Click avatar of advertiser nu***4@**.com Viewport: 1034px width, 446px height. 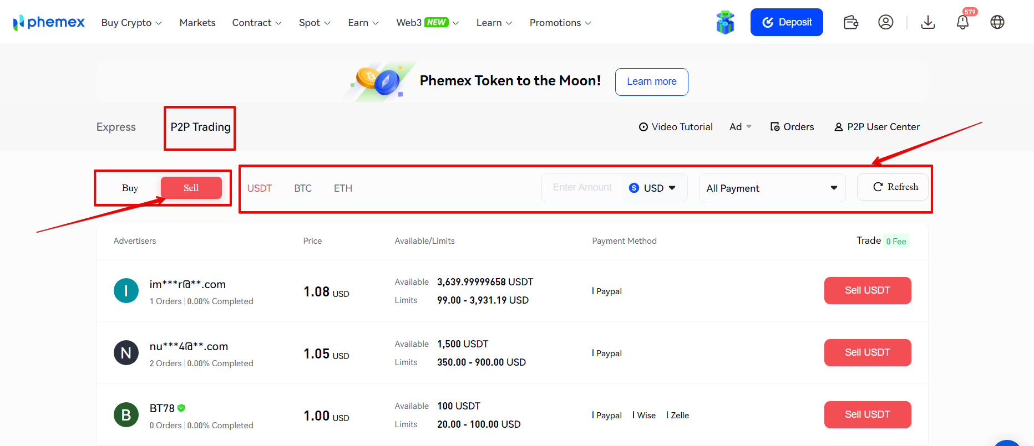[126, 353]
